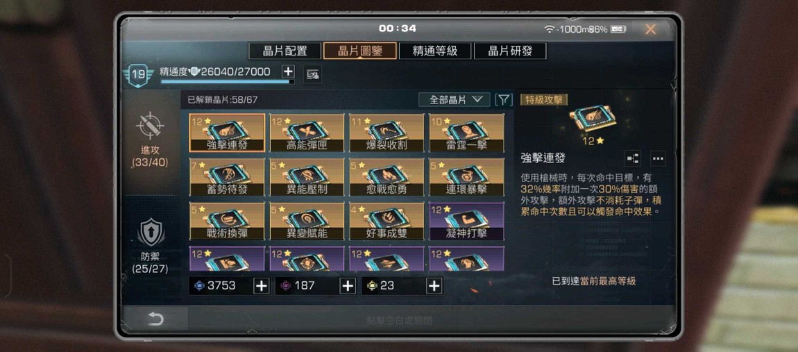The height and width of the screenshot is (352, 798).
Task: Open the upgrade tree icon beside 強擊連發
Action: click(633, 158)
